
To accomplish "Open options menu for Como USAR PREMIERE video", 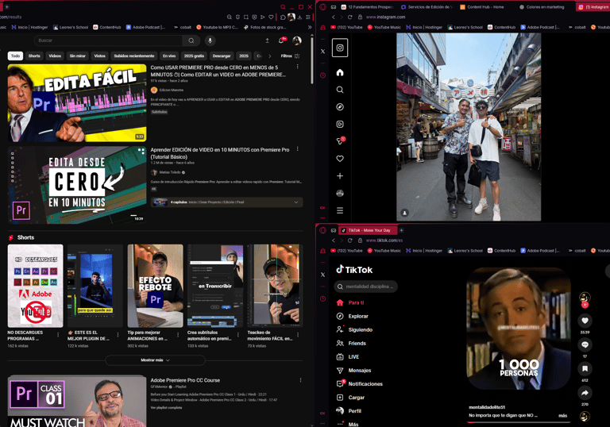I will 298,67.
